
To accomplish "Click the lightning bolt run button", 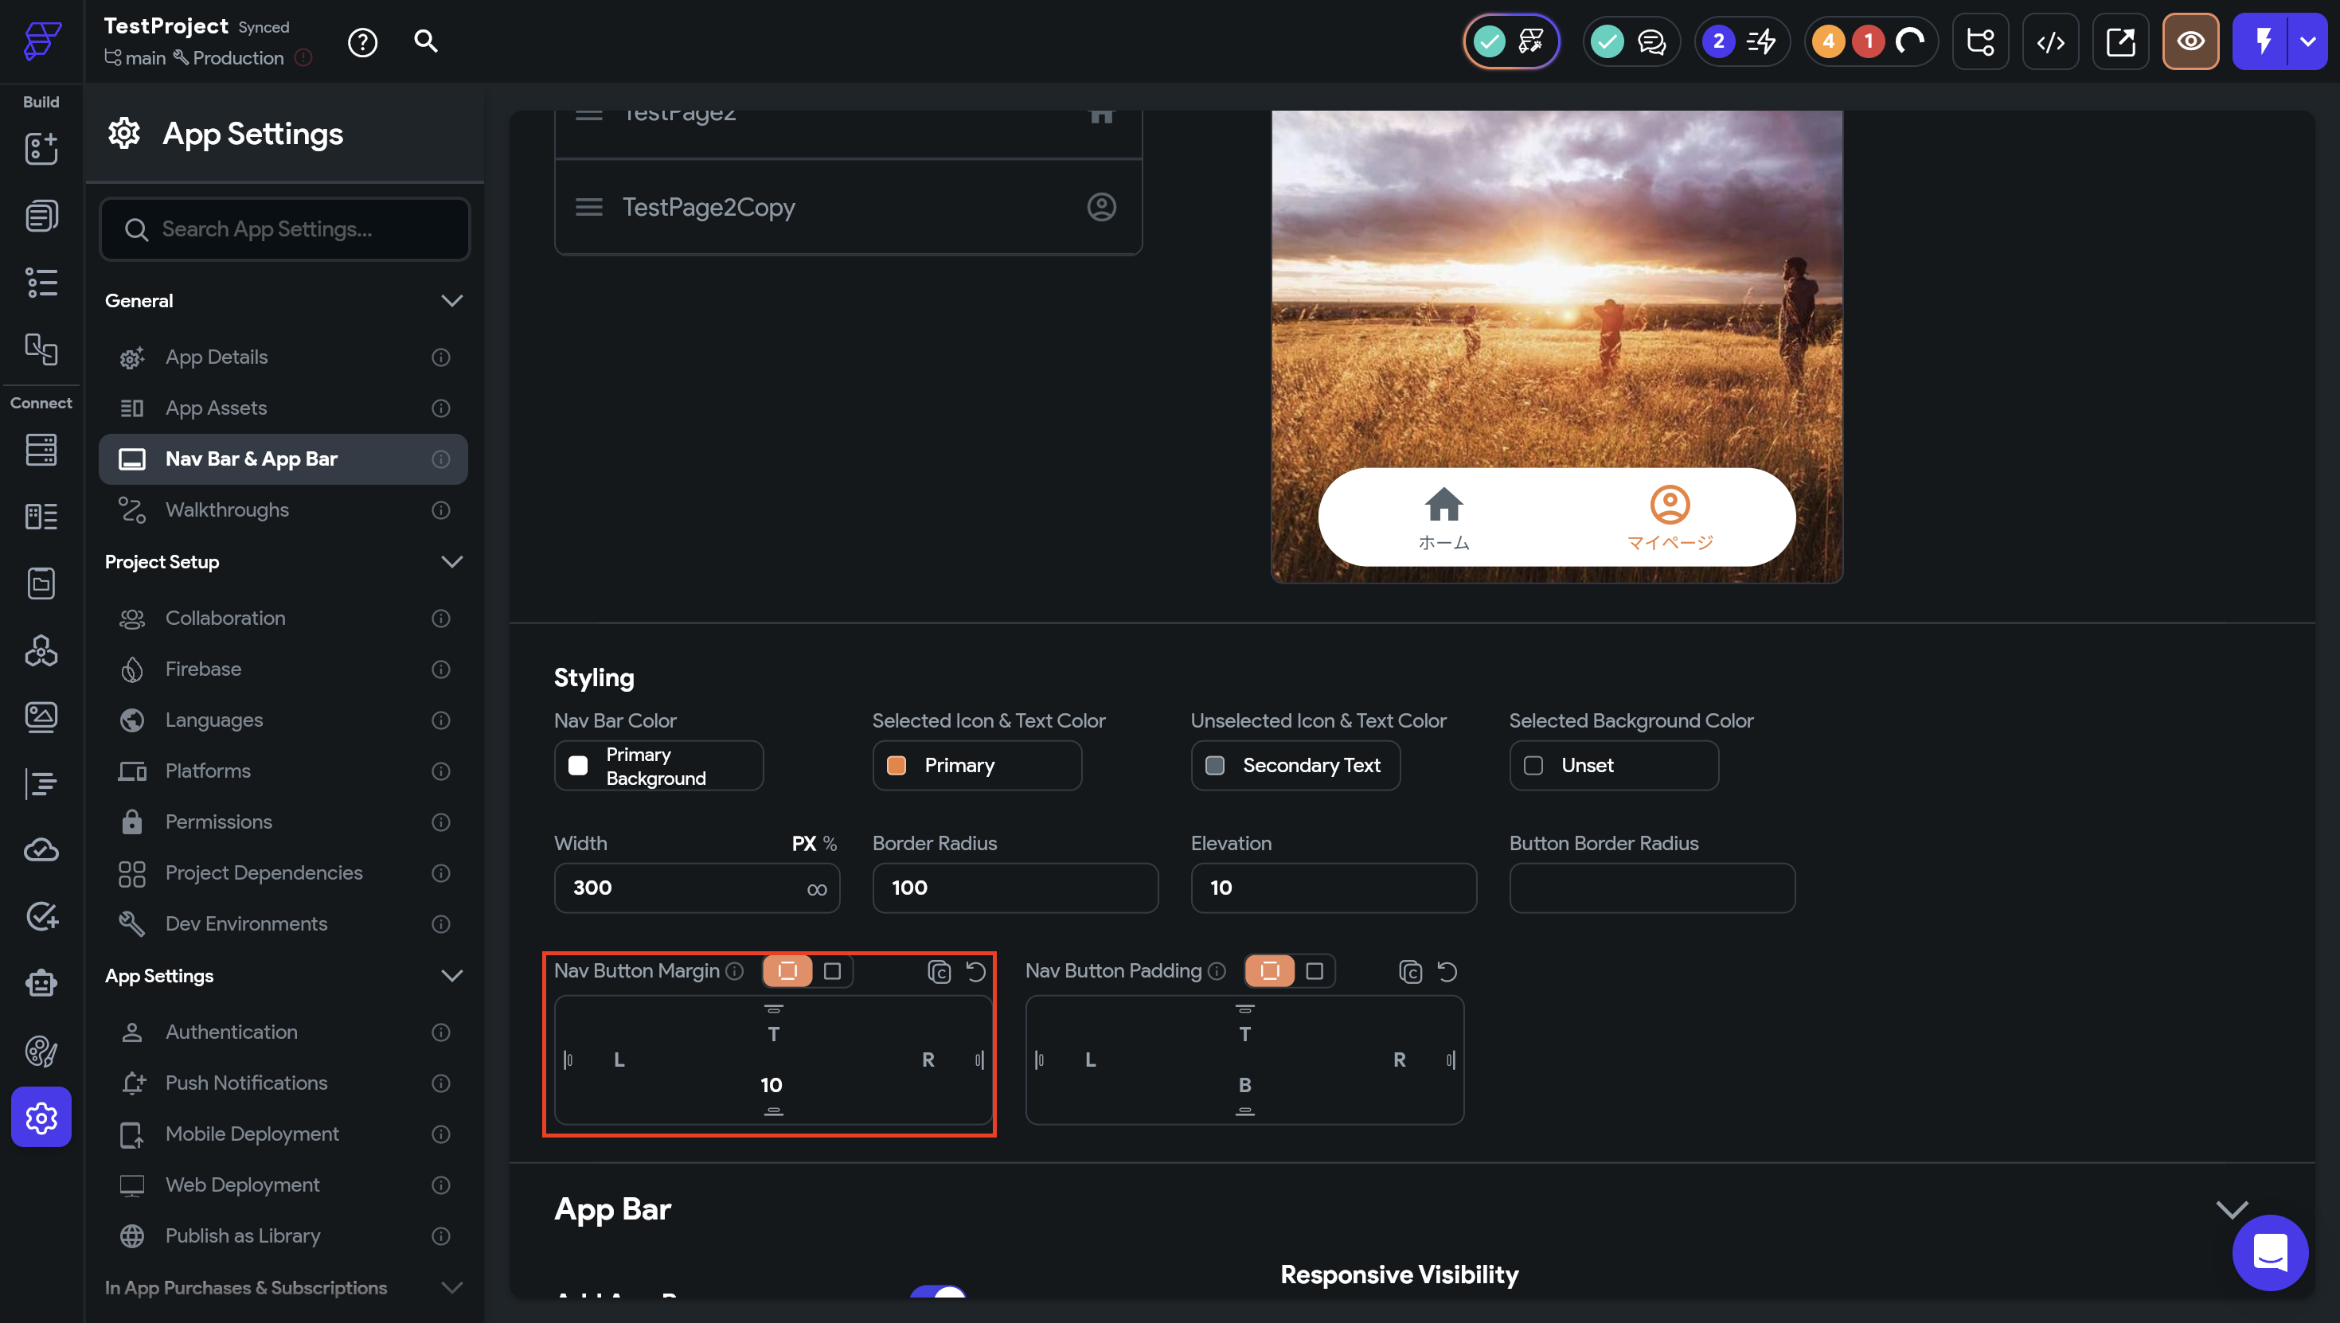I will click(2263, 42).
